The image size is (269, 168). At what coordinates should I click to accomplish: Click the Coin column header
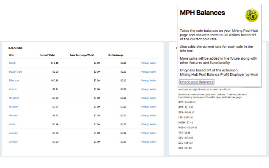(12, 55)
